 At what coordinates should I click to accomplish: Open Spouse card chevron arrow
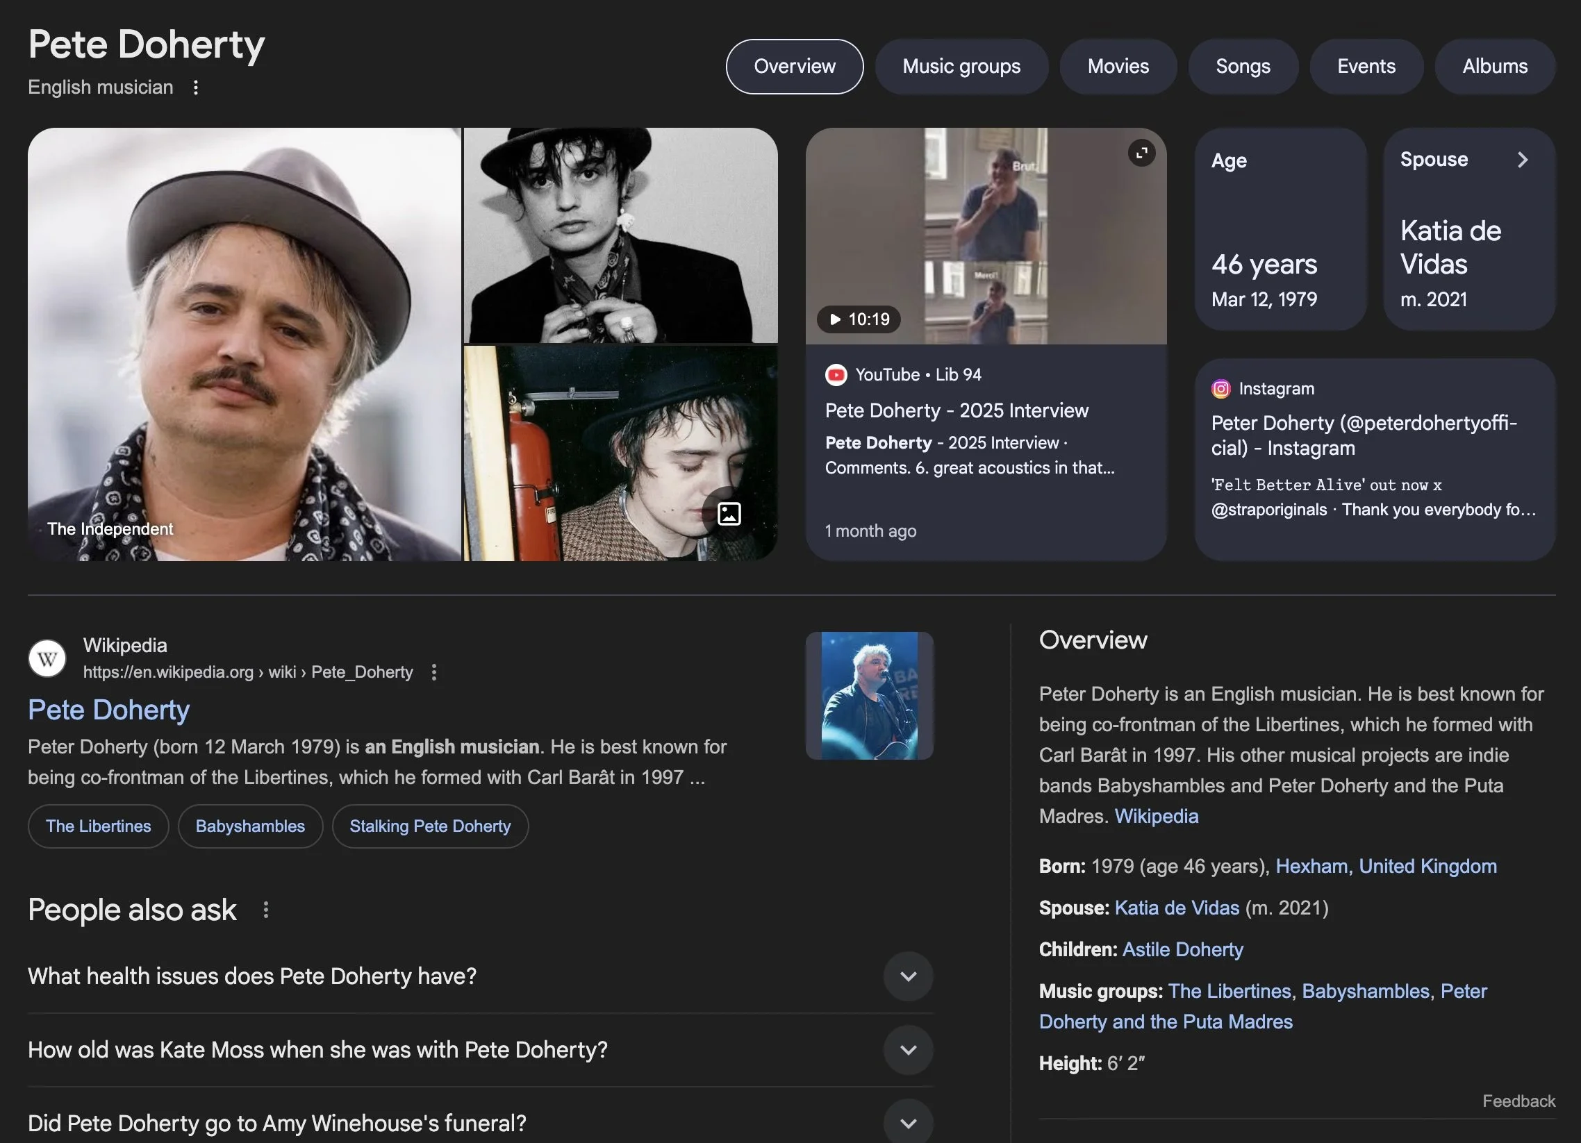click(1523, 160)
